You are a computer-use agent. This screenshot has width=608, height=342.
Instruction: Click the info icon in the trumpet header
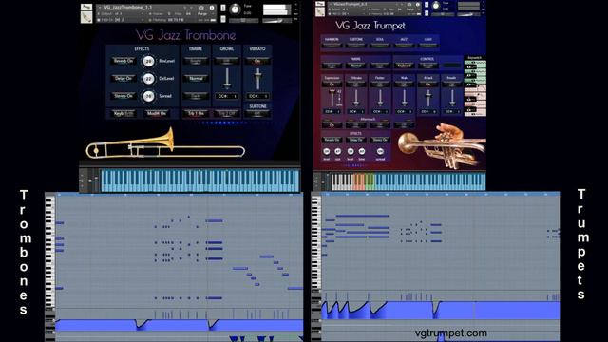418,4
